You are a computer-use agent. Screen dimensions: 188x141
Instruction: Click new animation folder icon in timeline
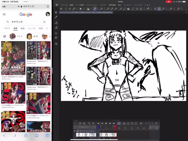tap(124, 123)
